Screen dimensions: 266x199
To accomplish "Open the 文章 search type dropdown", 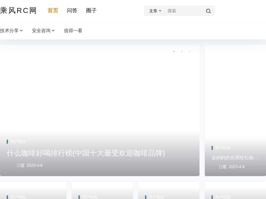I will pos(155,11).
